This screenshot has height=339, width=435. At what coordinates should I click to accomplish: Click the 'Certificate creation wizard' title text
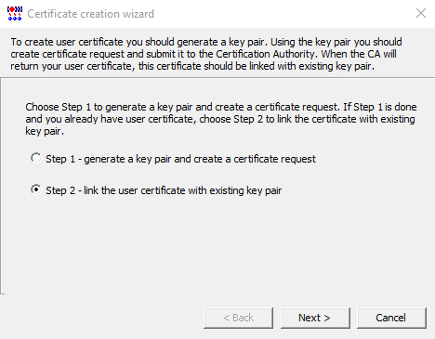click(x=91, y=14)
